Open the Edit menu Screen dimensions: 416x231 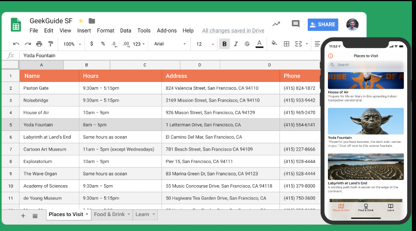tap(48, 30)
